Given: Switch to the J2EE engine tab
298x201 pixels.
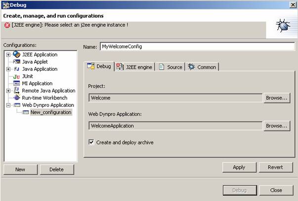Looking at the screenshot, I should (x=135, y=67).
